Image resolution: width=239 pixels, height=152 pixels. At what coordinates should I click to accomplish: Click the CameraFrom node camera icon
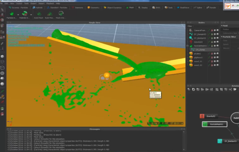coord(191,30)
